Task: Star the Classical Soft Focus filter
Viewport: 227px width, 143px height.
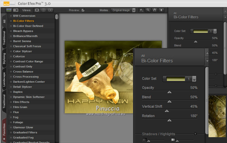Action: [11, 46]
